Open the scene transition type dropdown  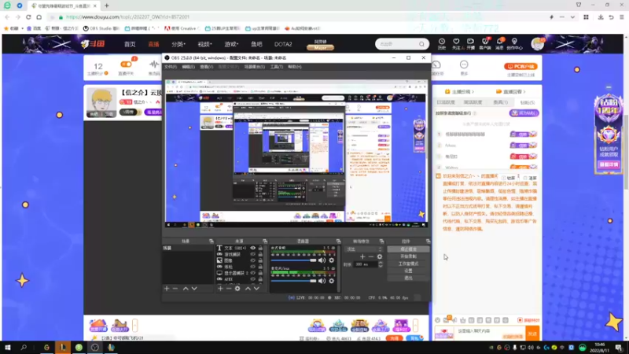point(363,249)
